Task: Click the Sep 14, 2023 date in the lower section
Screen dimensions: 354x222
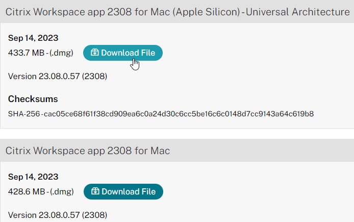Action: [33, 177]
